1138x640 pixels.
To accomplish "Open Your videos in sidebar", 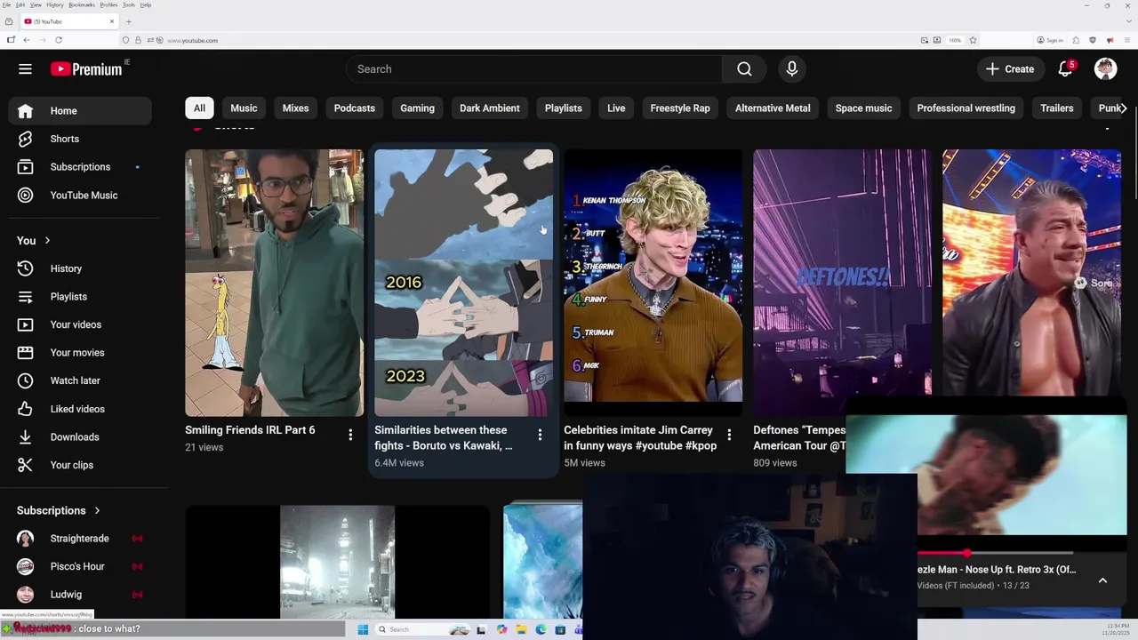I will point(80,324).
